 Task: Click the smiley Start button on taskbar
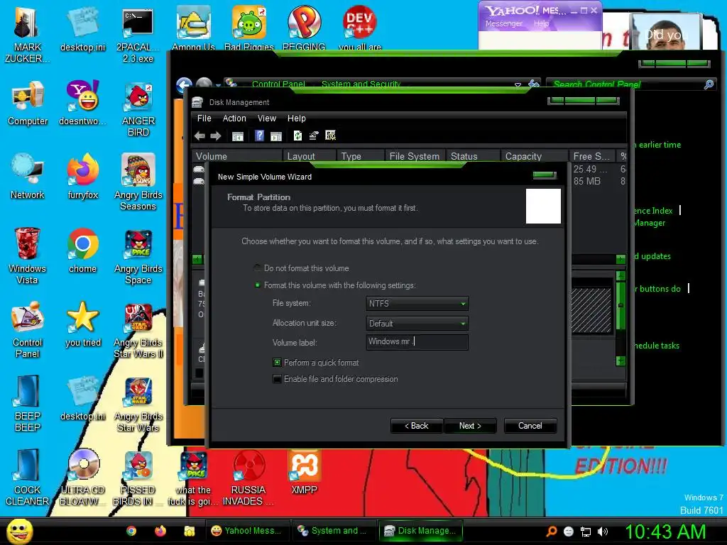coord(20,531)
